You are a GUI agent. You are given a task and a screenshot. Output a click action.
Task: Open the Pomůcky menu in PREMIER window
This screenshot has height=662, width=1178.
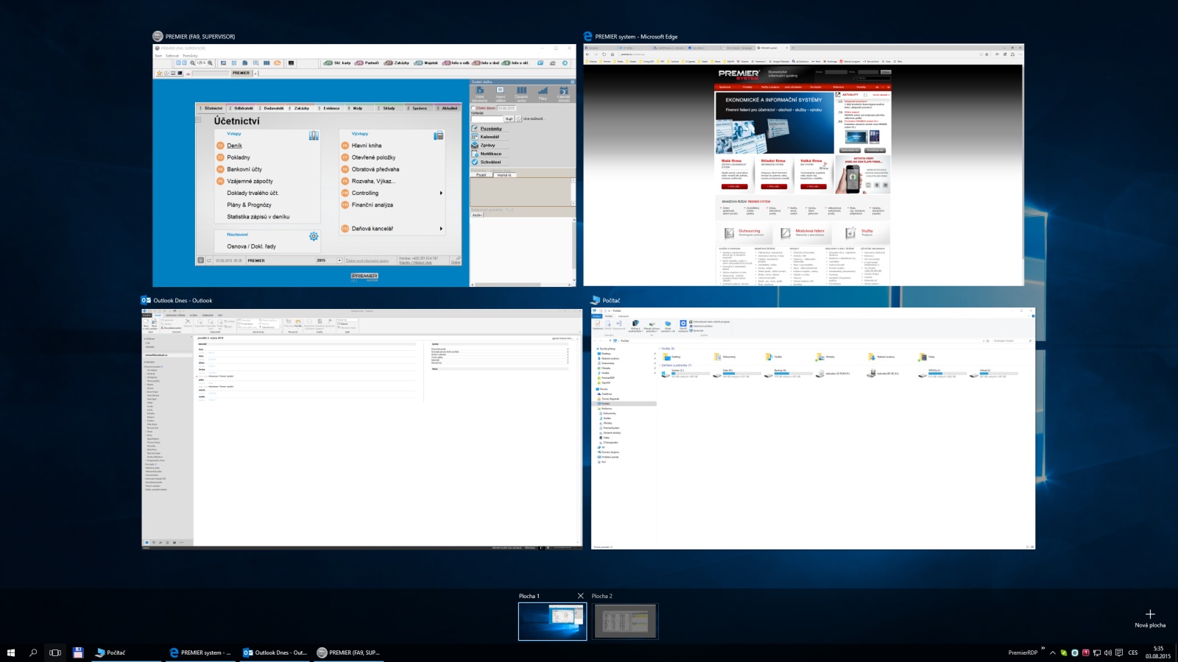point(190,56)
